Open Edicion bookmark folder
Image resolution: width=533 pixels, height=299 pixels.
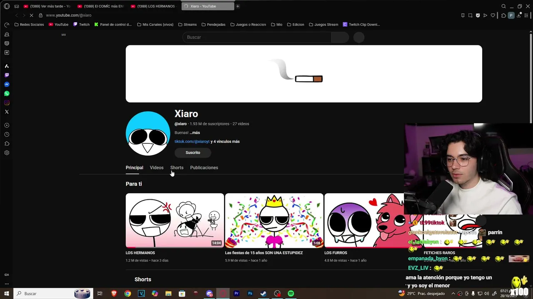[296, 25]
